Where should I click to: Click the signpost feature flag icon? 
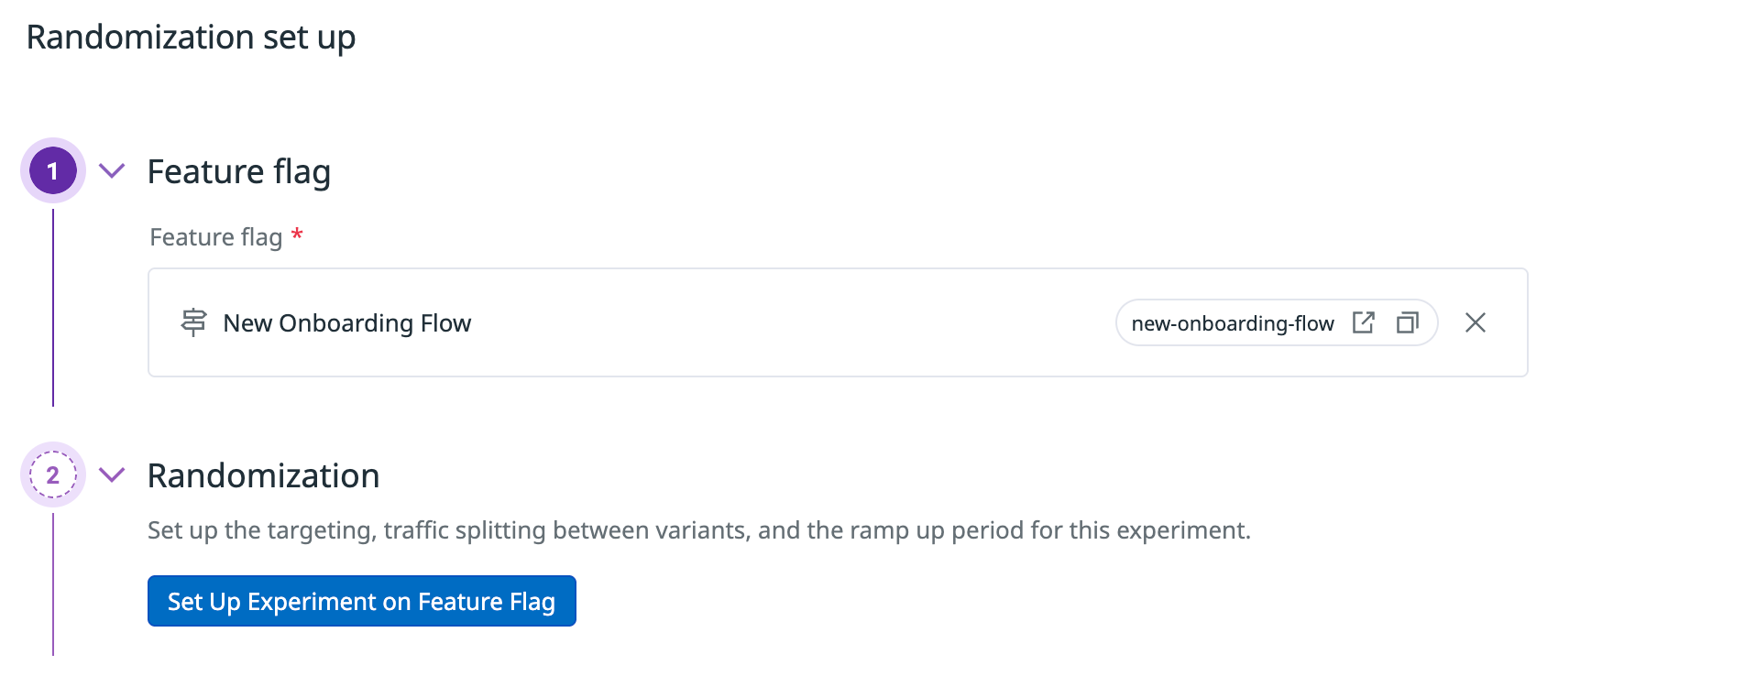pyautogui.click(x=193, y=322)
